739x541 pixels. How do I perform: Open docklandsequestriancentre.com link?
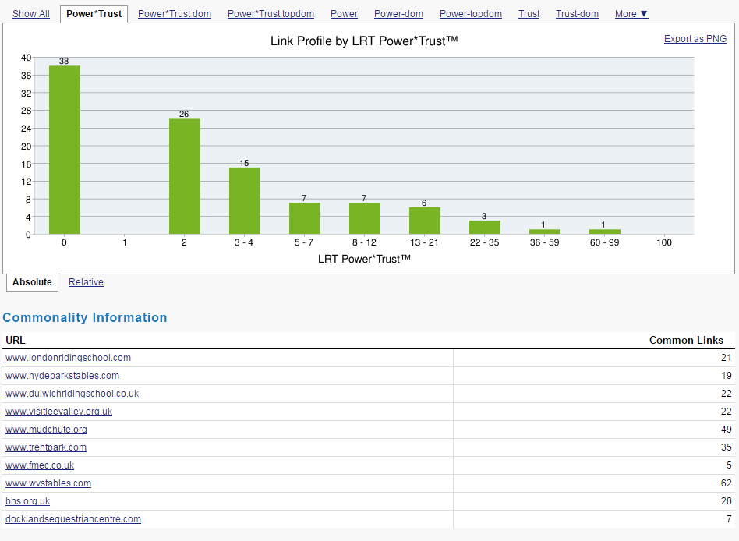tap(73, 519)
